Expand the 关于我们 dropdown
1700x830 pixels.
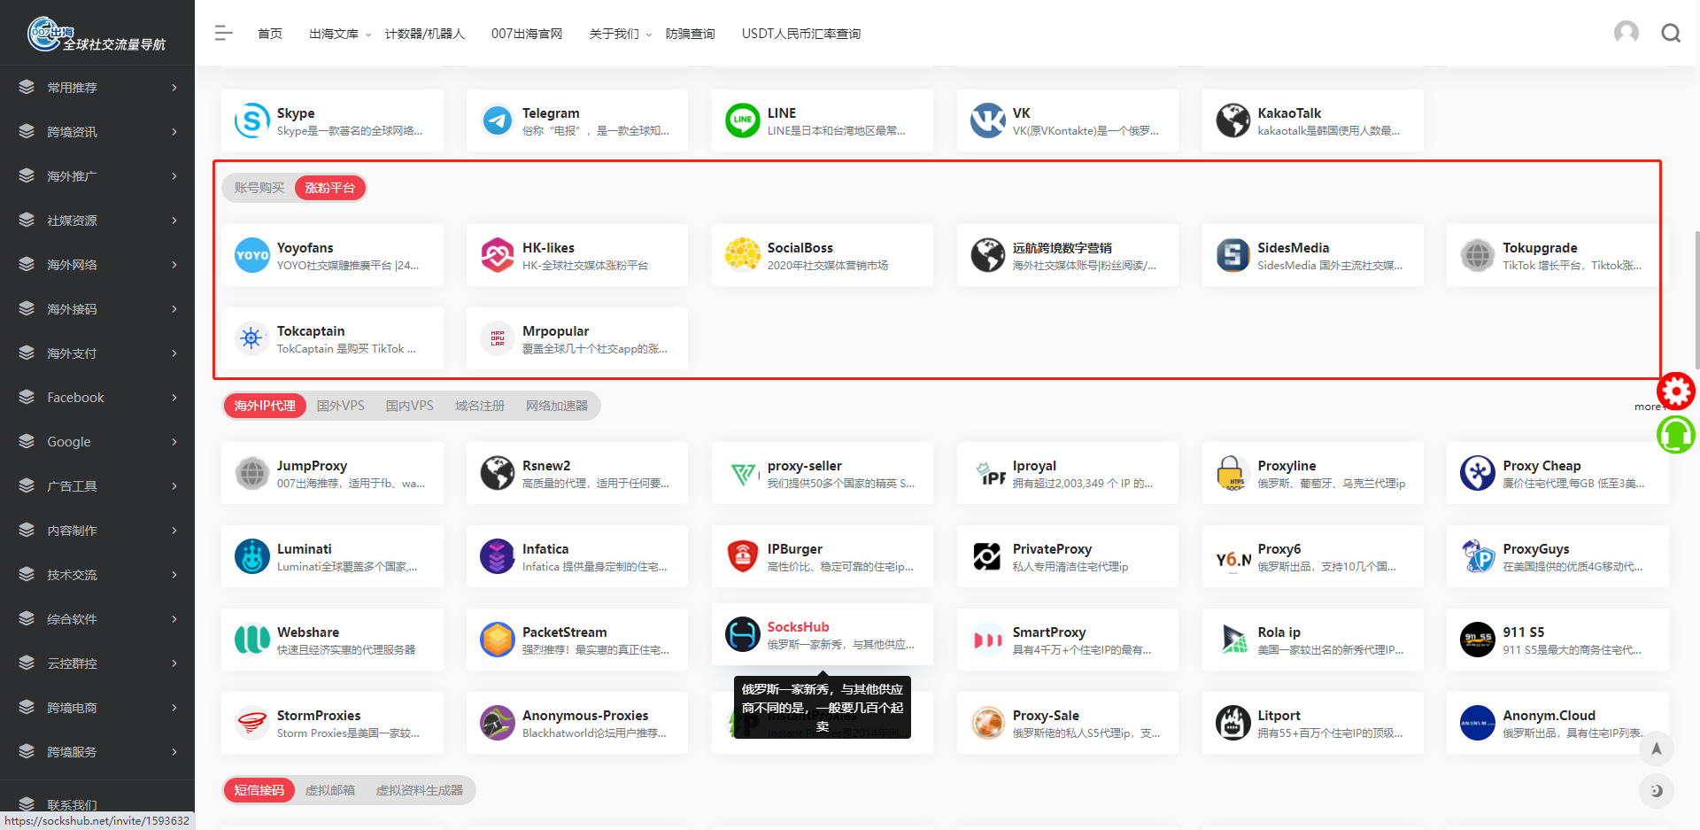coord(615,33)
